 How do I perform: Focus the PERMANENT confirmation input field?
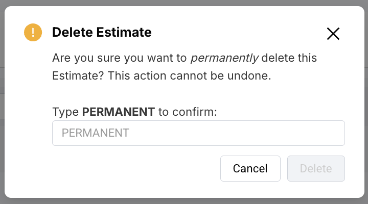(x=198, y=133)
